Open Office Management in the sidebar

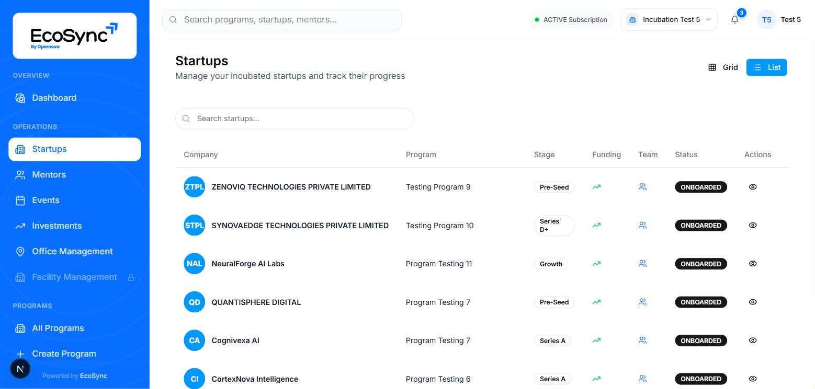(75, 252)
